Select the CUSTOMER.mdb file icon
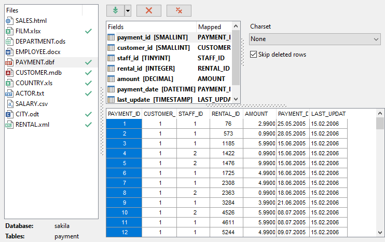 tap(9, 73)
